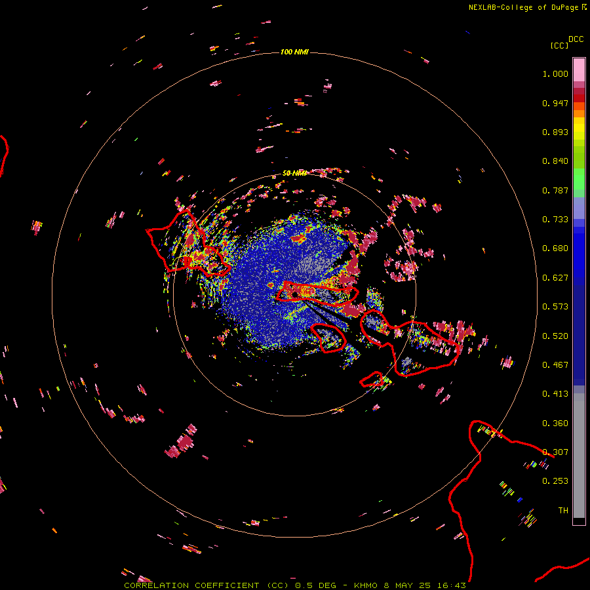590x590 pixels.
Task: Click the [CC] label above the color scale
Action: 559,45
